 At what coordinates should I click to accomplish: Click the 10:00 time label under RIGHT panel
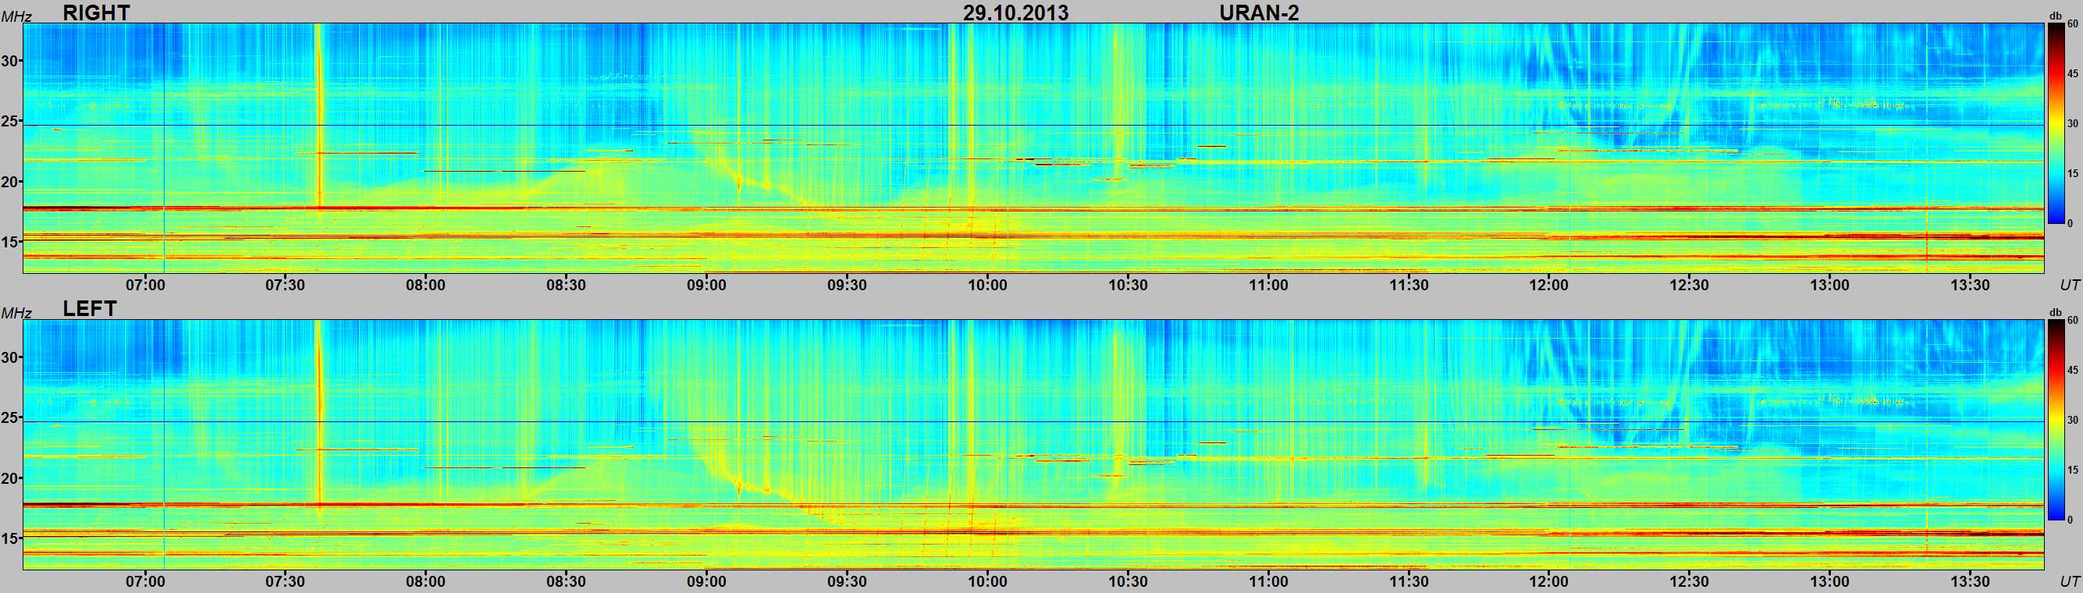pyautogui.click(x=987, y=284)
